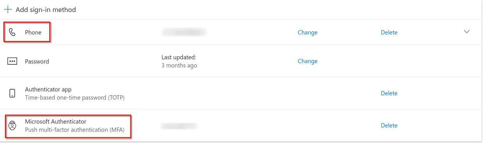Select the Password method label
The width and height of the screenshot is (483, 143).
click(x=37, y=61)
